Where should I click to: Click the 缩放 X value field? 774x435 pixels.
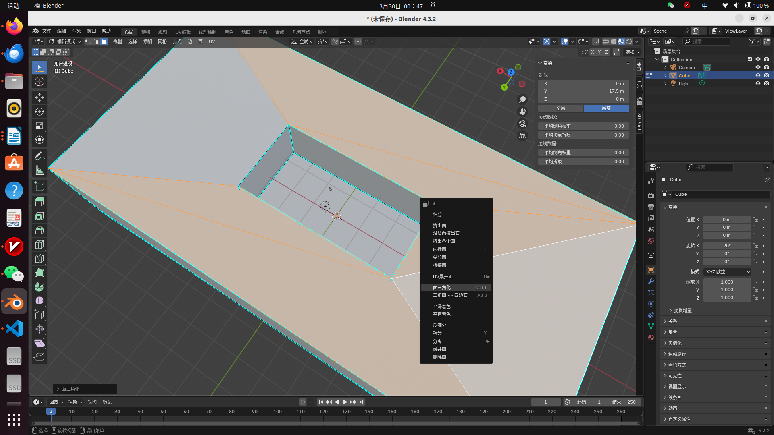726,282
